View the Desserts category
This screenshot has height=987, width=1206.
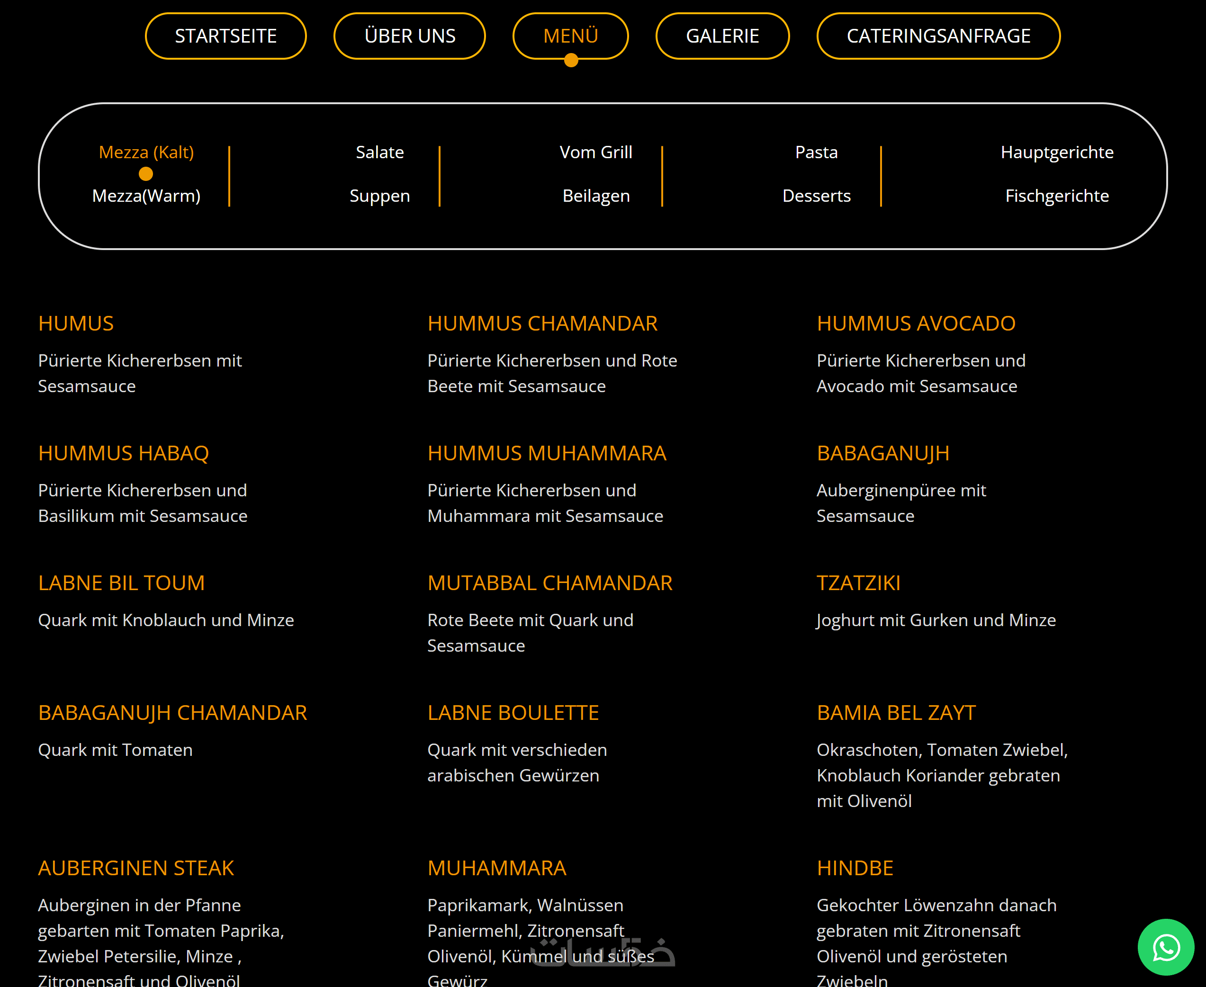[x=816, y=196]
